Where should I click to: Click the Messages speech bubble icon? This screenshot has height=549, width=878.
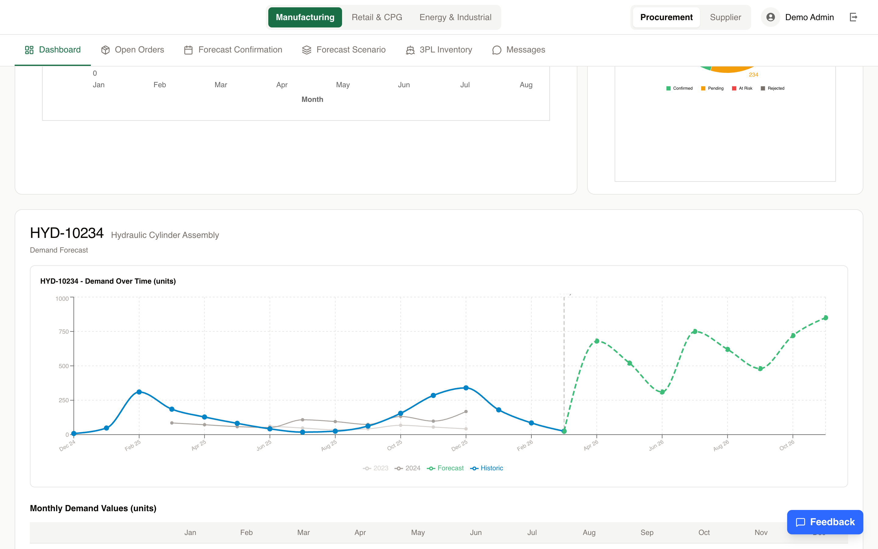click(x=497, y=50)
